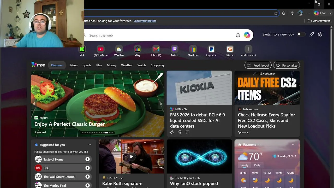The width and height of the screenshot is (334, 188).
Task: Expand the Raymond location dropdown
Action: pos(259,145)
